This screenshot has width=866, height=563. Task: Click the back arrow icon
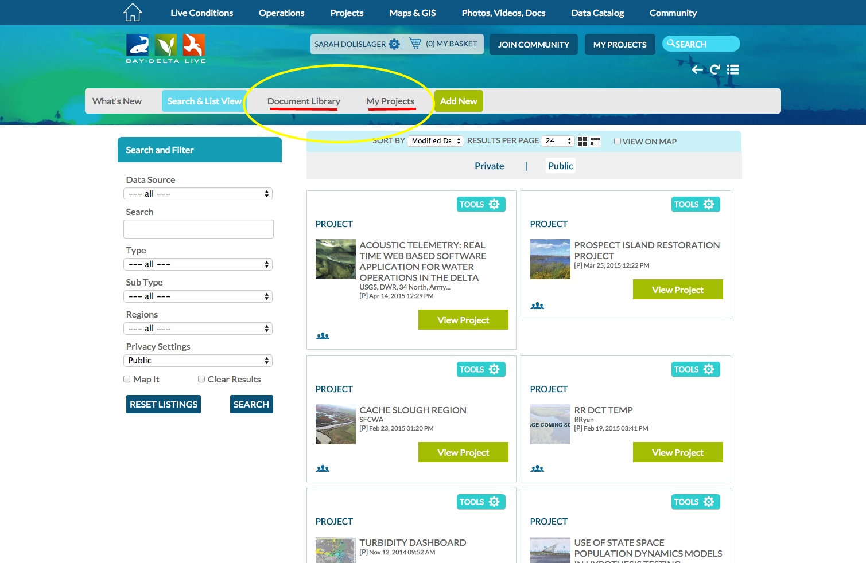697,70
